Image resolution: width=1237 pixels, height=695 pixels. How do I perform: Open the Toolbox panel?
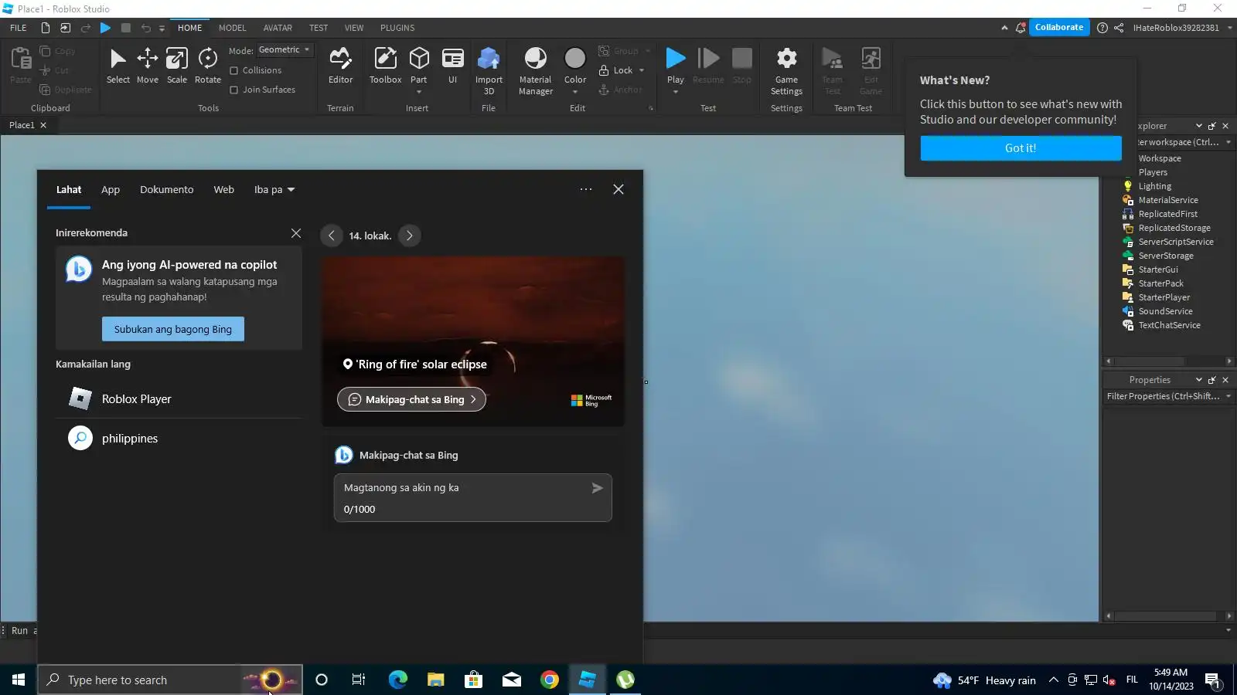(x=385, y=66)
